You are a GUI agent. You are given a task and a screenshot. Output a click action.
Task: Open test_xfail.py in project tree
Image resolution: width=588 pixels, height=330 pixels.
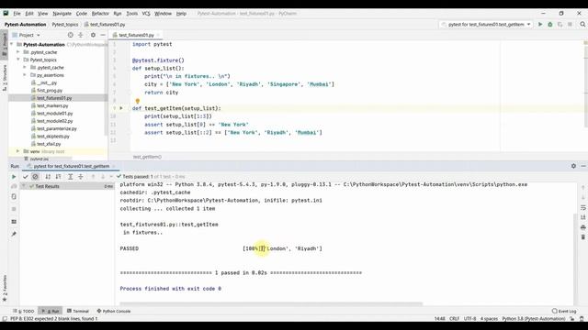pos(49,144)
